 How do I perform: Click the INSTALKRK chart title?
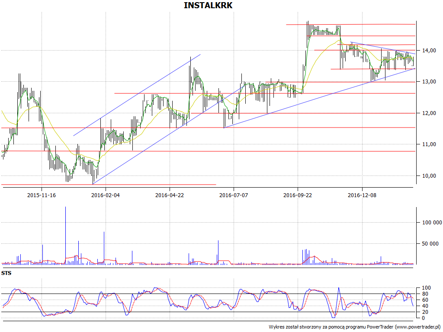(x=208, y=5)
